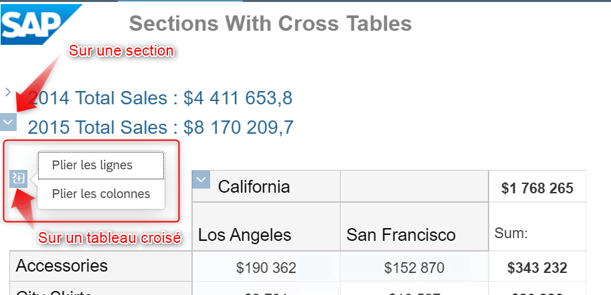Select the Accessories sum $343 232 cell

click(537, 268)
